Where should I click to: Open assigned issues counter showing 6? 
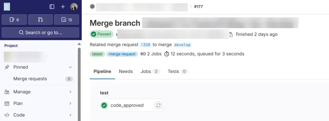click(x=14, y=20)
